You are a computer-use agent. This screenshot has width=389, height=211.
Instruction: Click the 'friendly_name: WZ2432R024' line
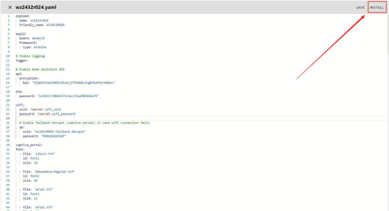(x=42, y=25)
